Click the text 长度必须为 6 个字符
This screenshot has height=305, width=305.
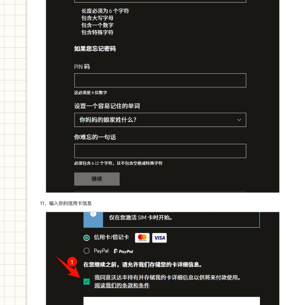(x=105, y=11)
